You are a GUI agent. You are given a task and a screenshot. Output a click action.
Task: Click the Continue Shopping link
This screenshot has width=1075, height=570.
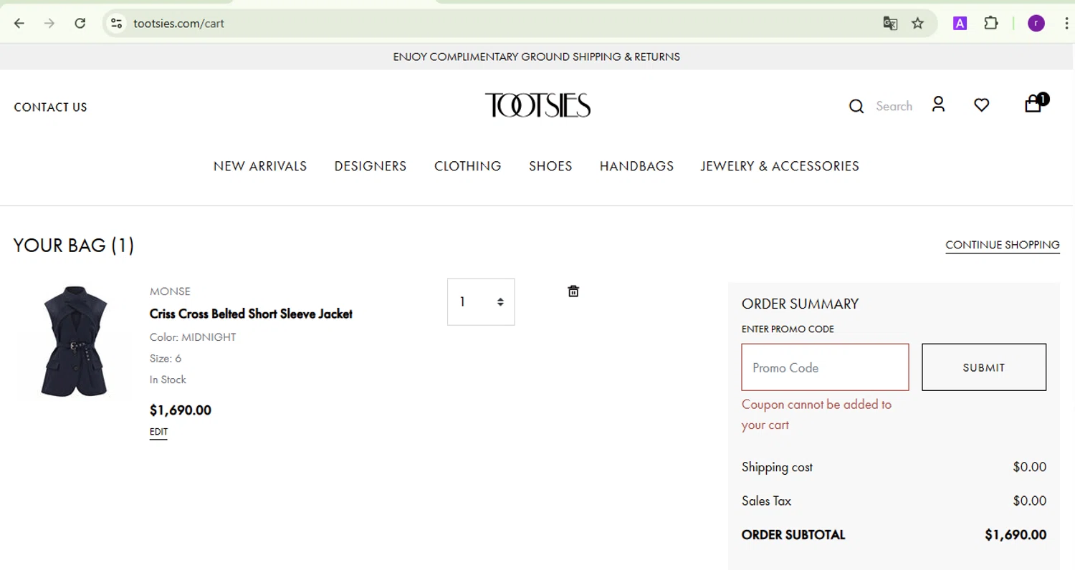click(x=1003, y=245)
